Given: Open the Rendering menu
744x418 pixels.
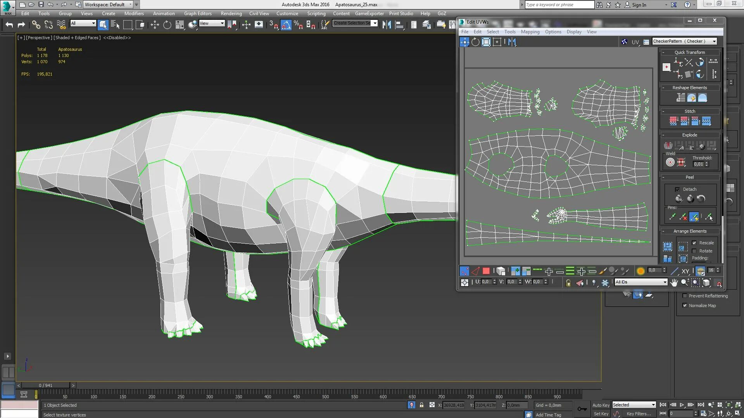Looking at the screenshot, I should pos(231,13).
